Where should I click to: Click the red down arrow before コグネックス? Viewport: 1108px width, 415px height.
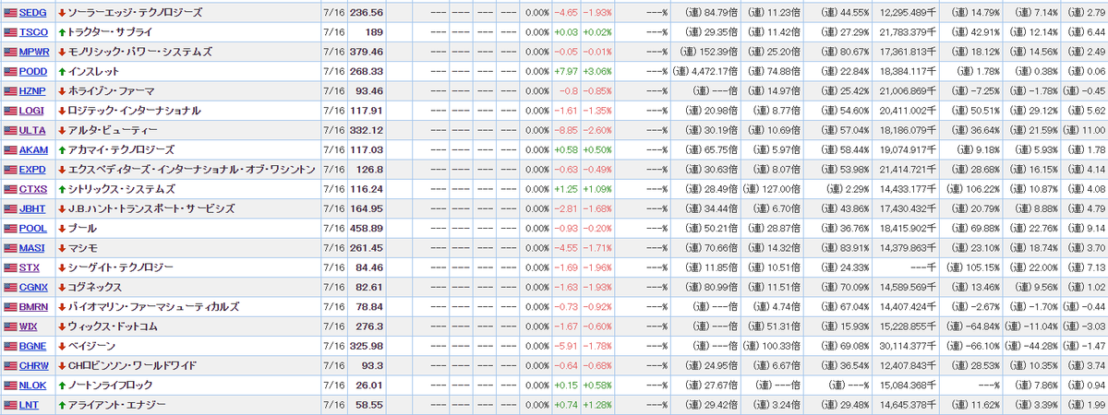(x=61, y=287)
